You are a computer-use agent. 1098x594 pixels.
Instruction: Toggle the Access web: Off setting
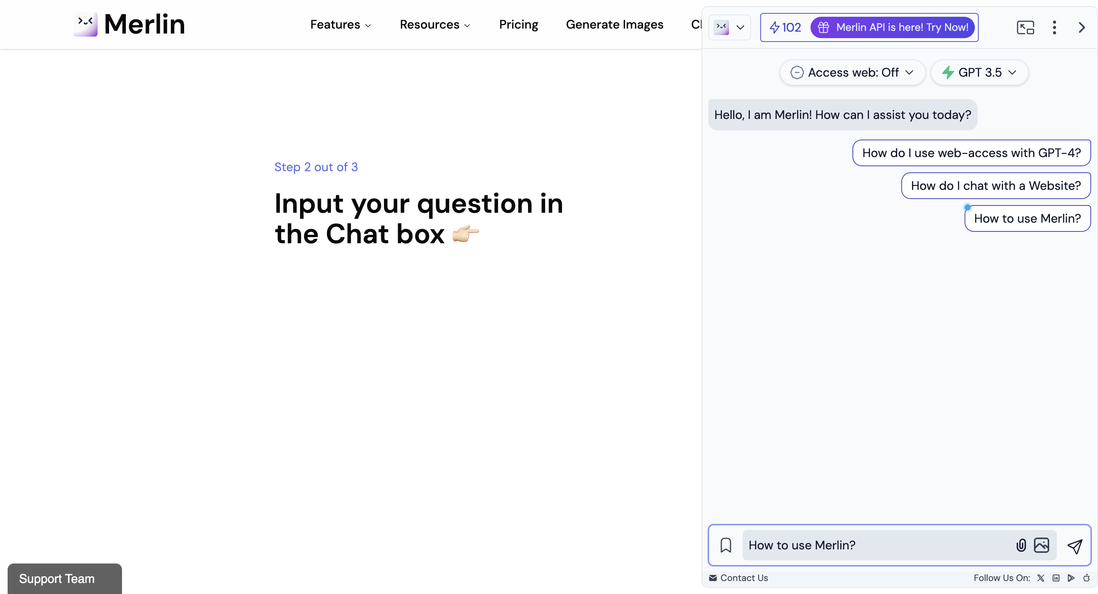pyautogui.click(x=852, y=72)
